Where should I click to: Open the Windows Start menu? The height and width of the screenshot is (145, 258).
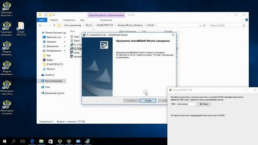[4, 141]
